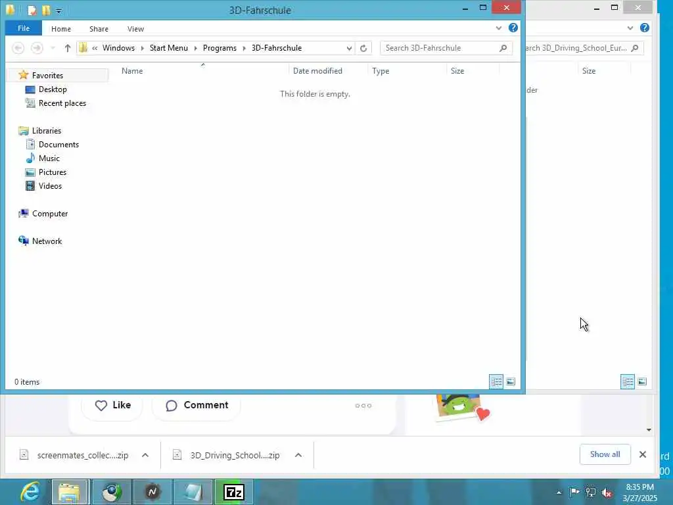Select Start Menu in the address path
673x505 pixels.
point(169,48)
